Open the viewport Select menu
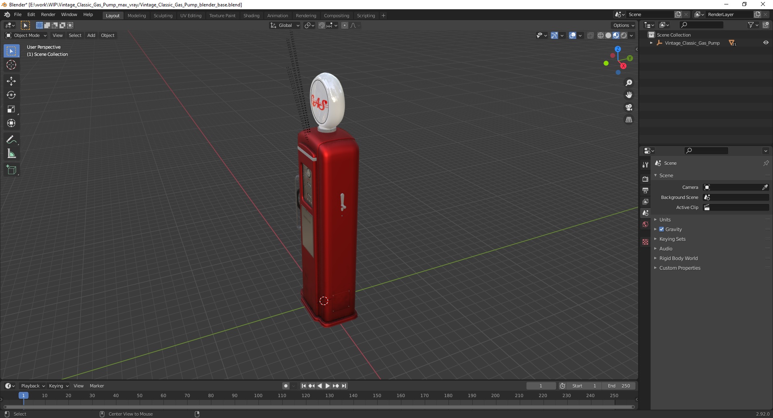This screenshot has height=418, width=773. [75, 35]
